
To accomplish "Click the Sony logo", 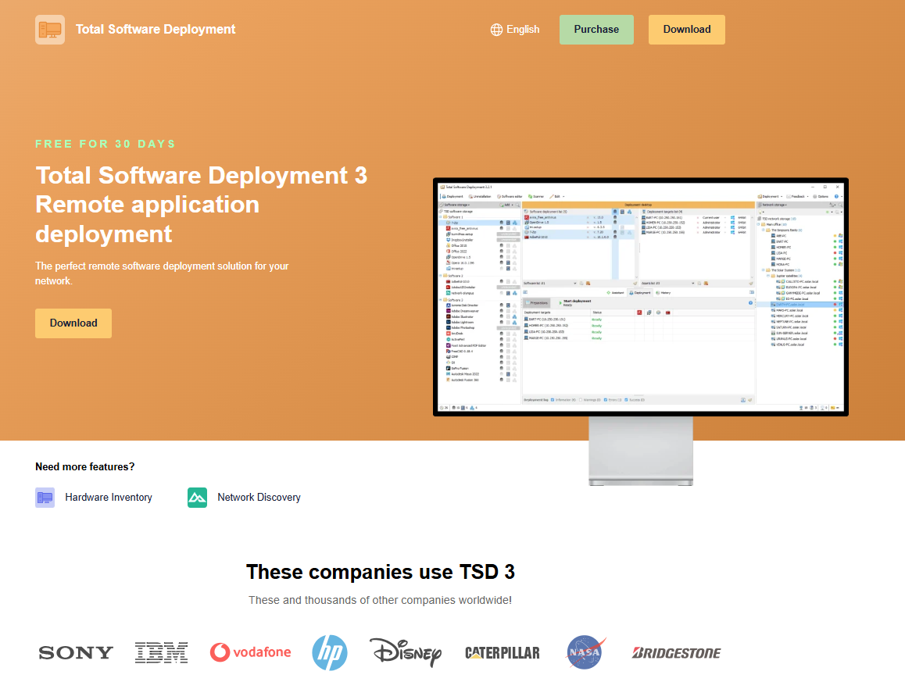I will [x=76, y=652].
